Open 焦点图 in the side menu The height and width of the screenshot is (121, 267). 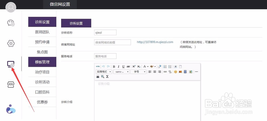(42, 52)
